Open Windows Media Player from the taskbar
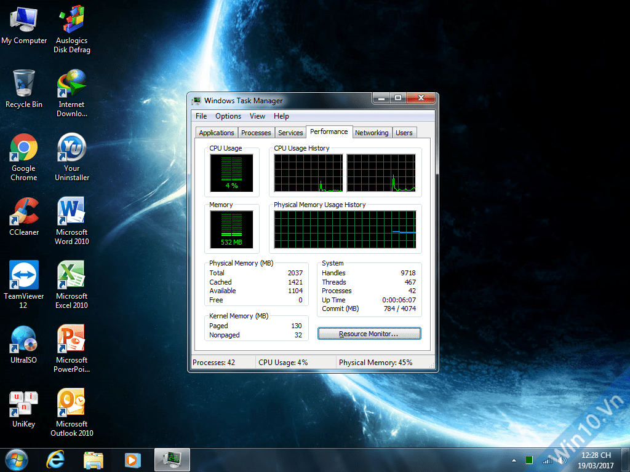This screenshot has height=472, width=630. pyautogui.click(x=132, y=459)
